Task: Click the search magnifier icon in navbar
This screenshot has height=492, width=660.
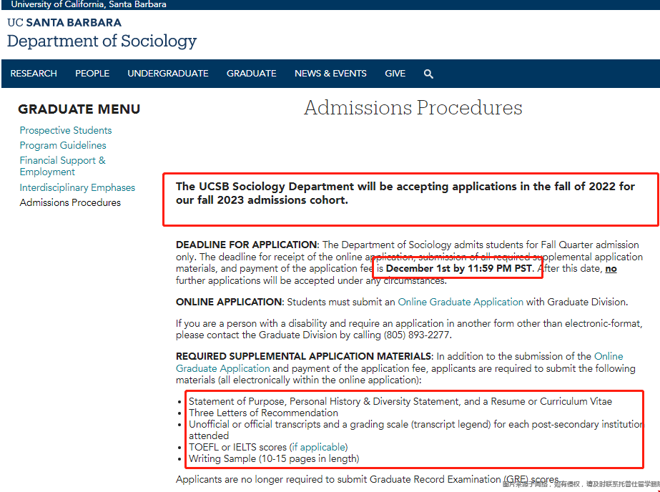Action: click(x=428, y=74)
